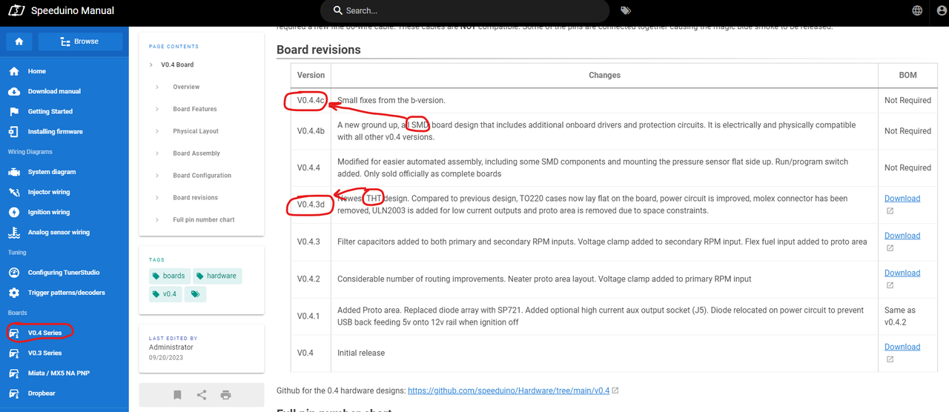Expand the Board revisions chevron
The height and width of the screenshot is (412, 949).
pyautogui.click(x=157, y=198)
